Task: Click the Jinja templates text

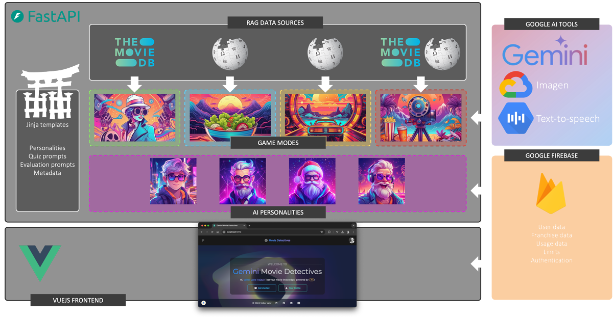Action: (x=48, y=124)
